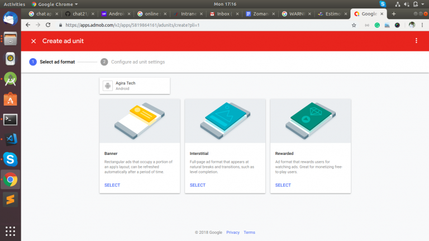Screen dimensions: 429x241
Task: Click the dark round extension icon
Action: (x=397, y=25)
